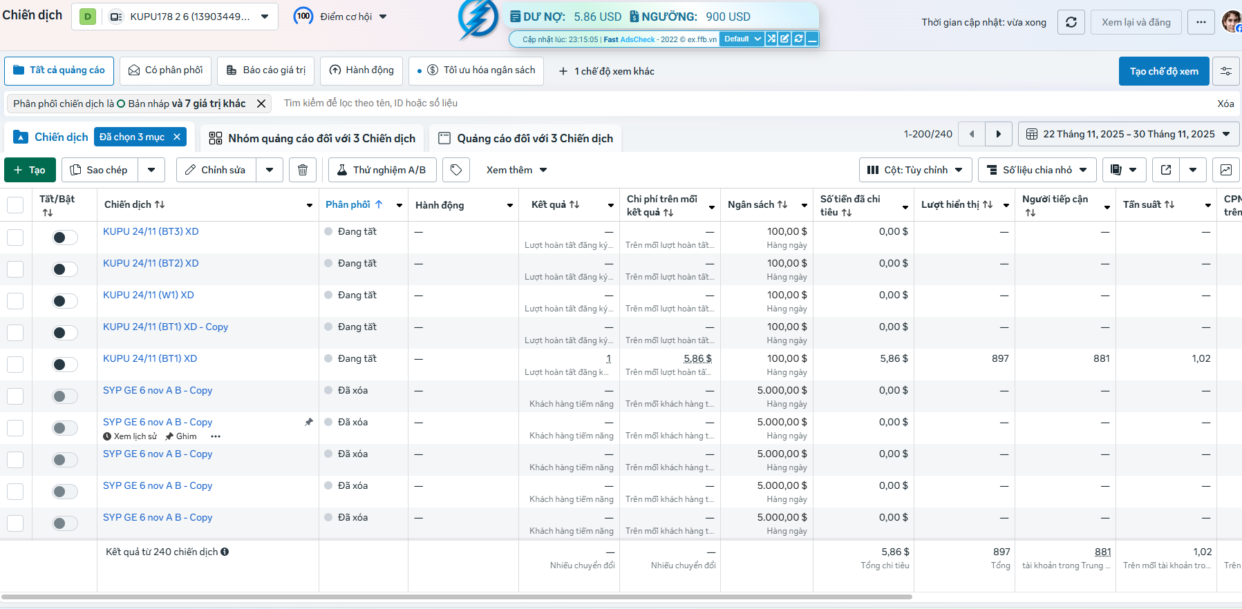Remove the Phân phối chiến dịch filter
This screenshot has height=609, width=1242.
pyautogui.click(x=261, y=104)
